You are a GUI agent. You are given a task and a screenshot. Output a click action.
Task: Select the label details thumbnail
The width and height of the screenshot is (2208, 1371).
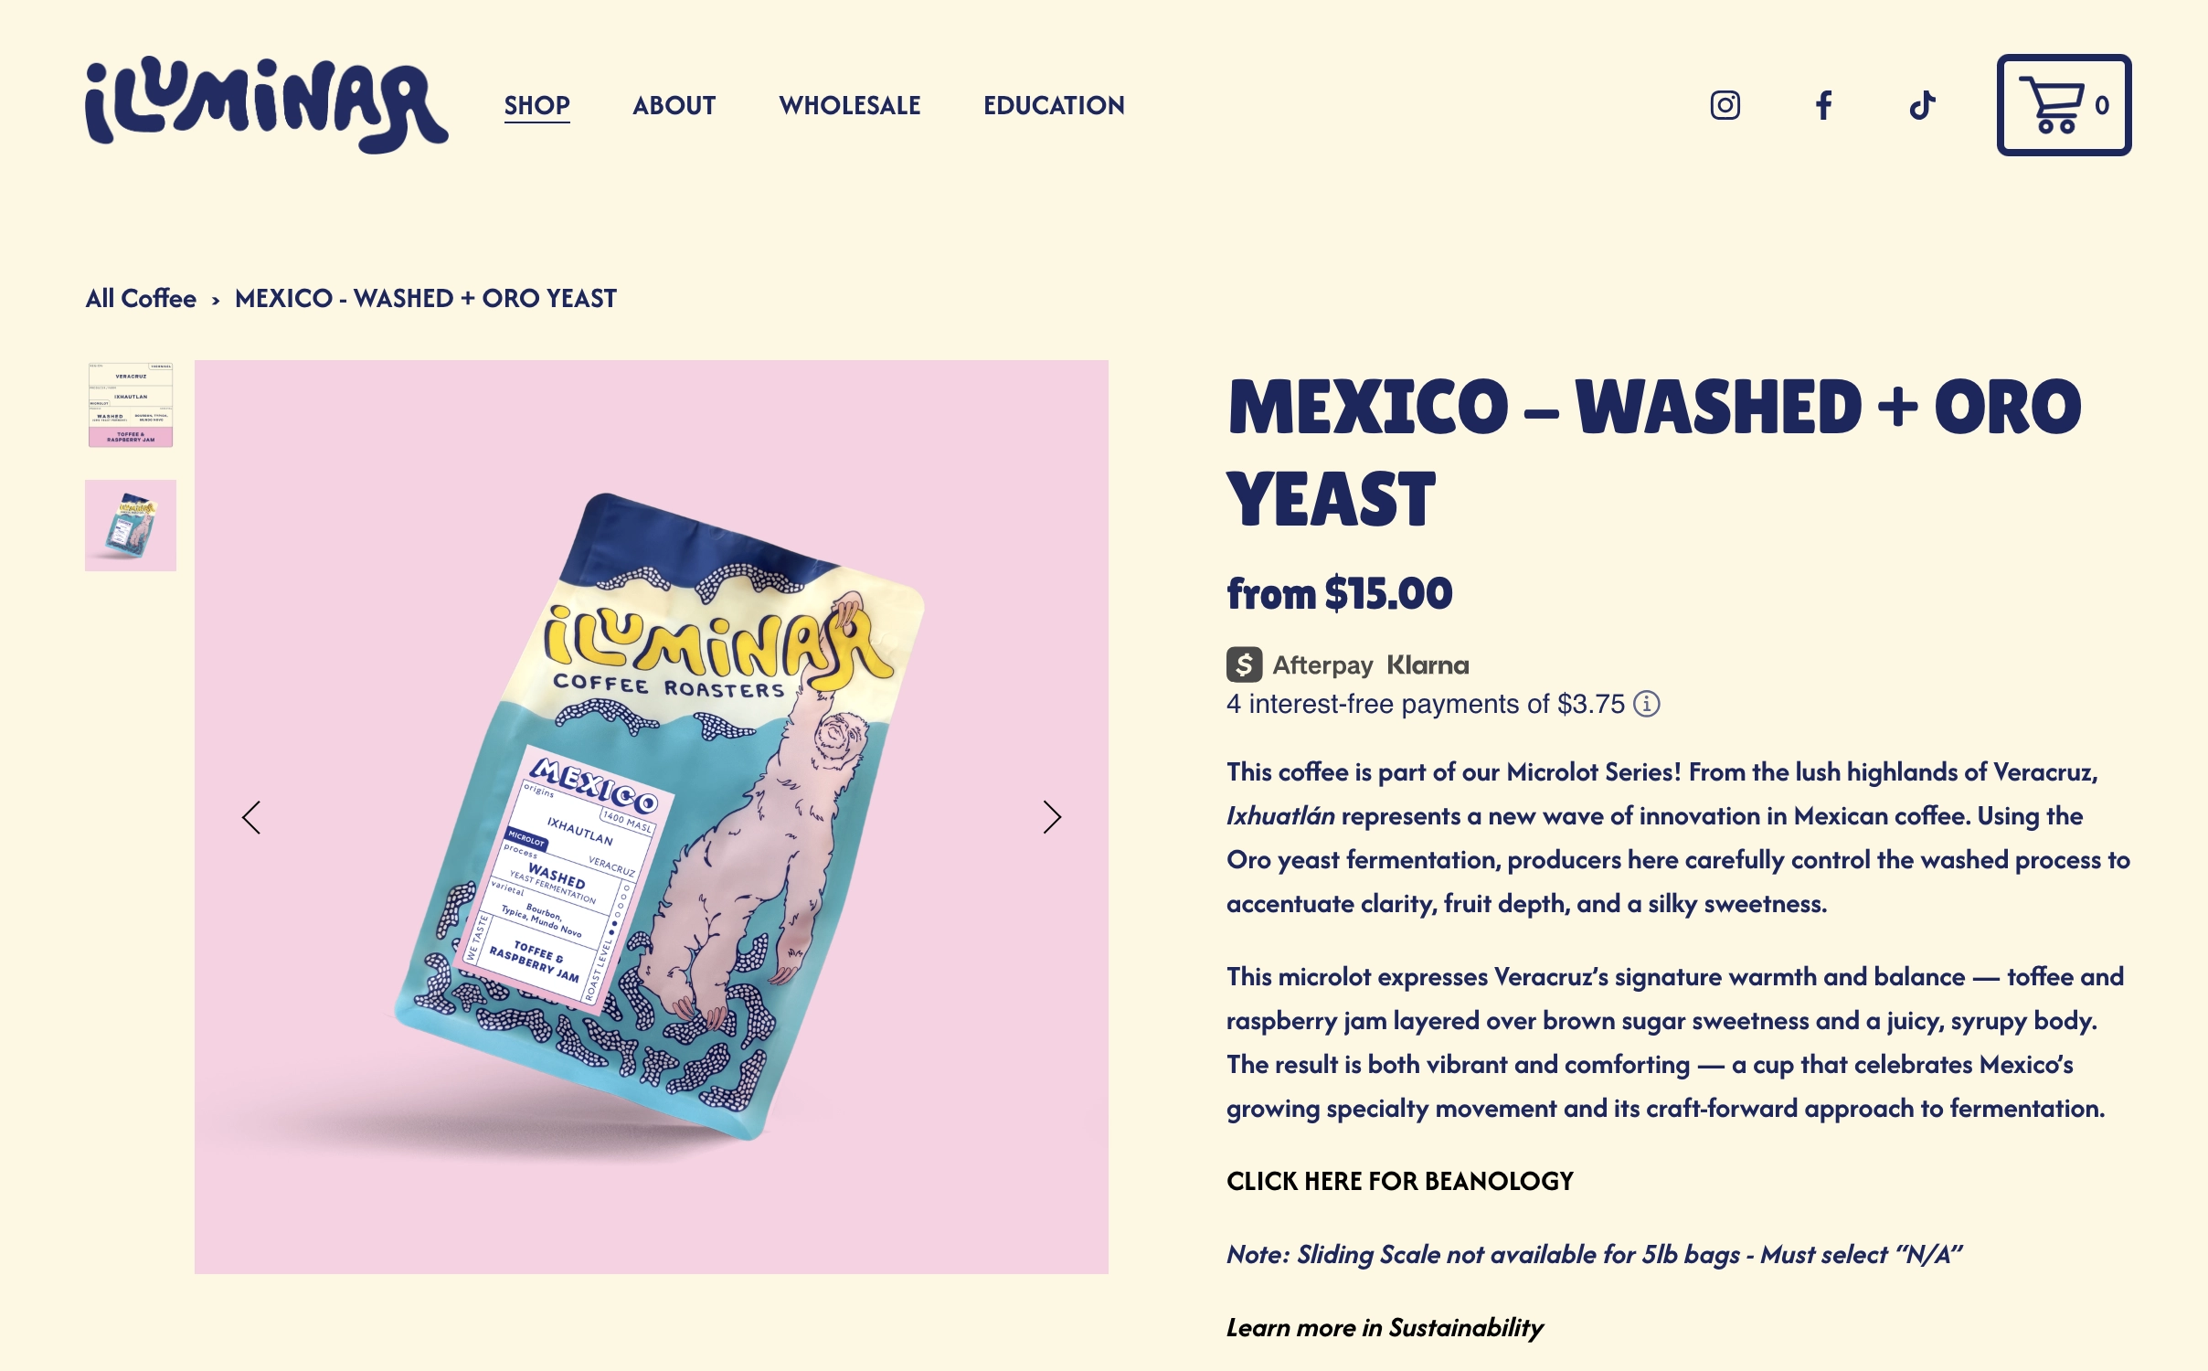point(131,405)
